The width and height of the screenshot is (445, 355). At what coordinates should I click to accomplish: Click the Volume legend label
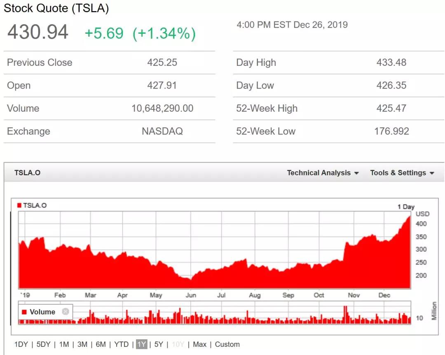tap(42, 312)
